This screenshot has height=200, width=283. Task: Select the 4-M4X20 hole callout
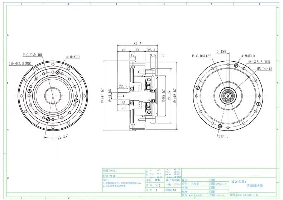[73, 57]
